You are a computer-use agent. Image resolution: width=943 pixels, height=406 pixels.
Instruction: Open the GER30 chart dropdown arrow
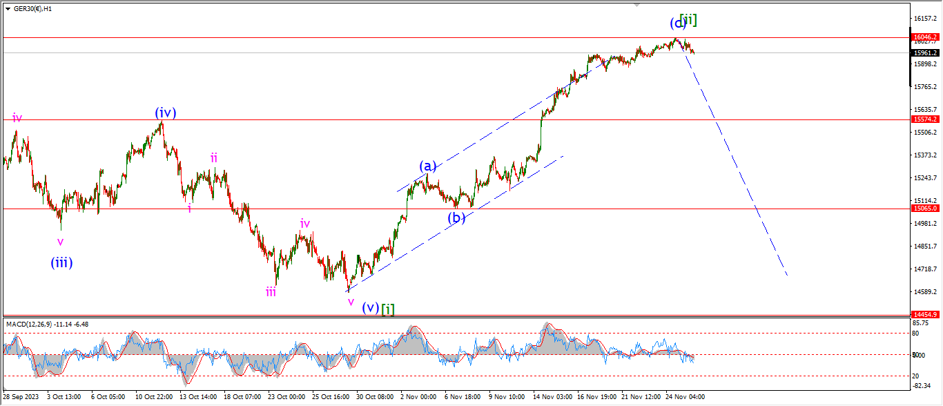point(8,8)
